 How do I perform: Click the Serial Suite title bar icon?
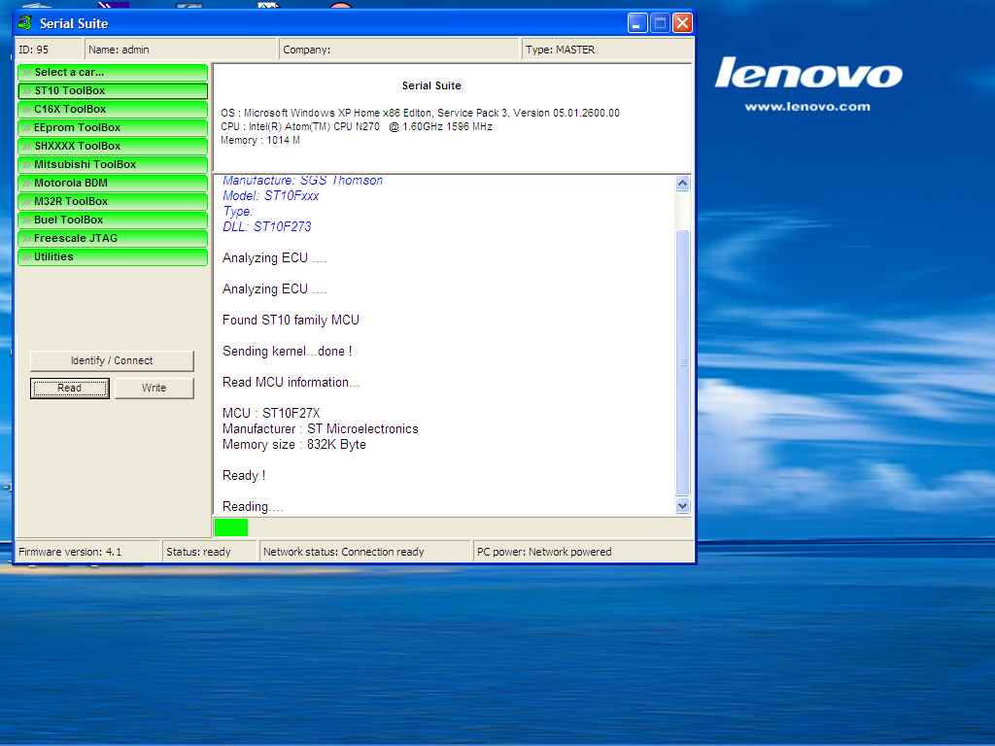tap(24, 23)
